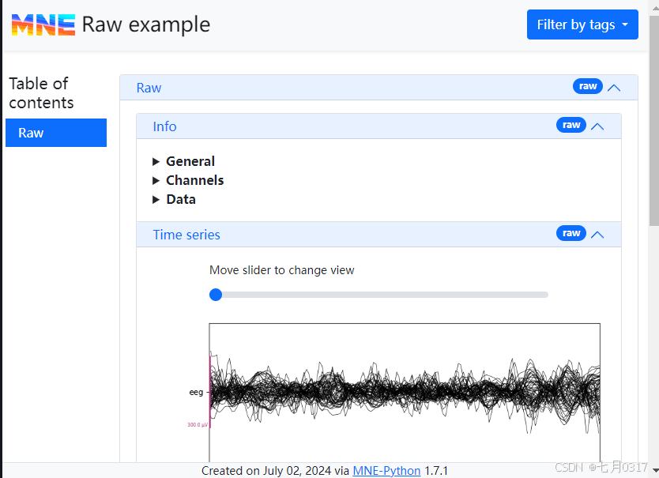Collapse the Raw section with chevron

pos(613,88)
